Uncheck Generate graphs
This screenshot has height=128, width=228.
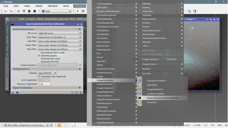click(x=39, y=56)
